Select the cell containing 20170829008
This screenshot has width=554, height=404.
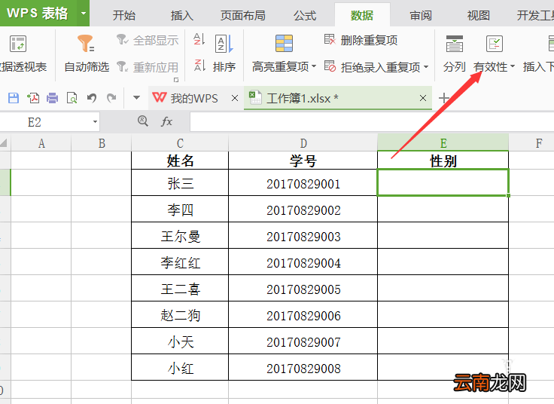tap(303, 368)
